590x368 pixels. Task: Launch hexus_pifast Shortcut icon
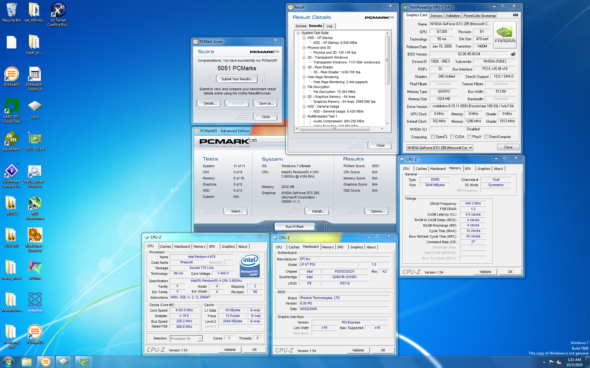(x=35, y=175)
